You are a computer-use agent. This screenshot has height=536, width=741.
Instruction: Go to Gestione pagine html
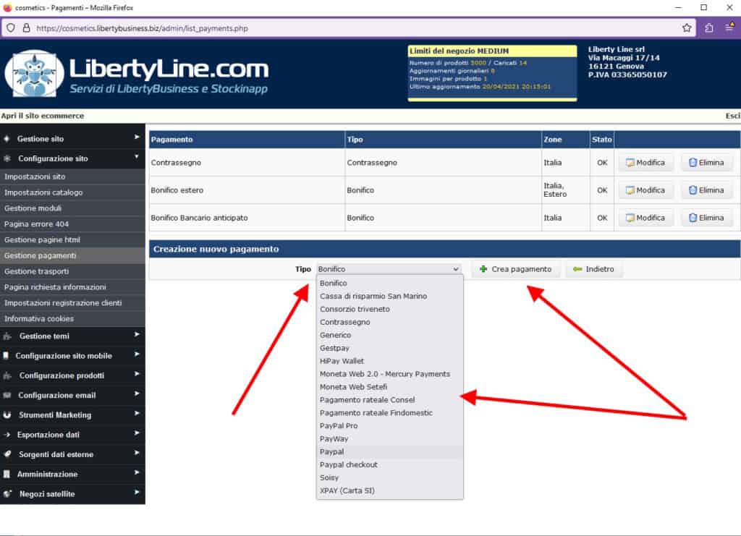(x=73, y=240)
